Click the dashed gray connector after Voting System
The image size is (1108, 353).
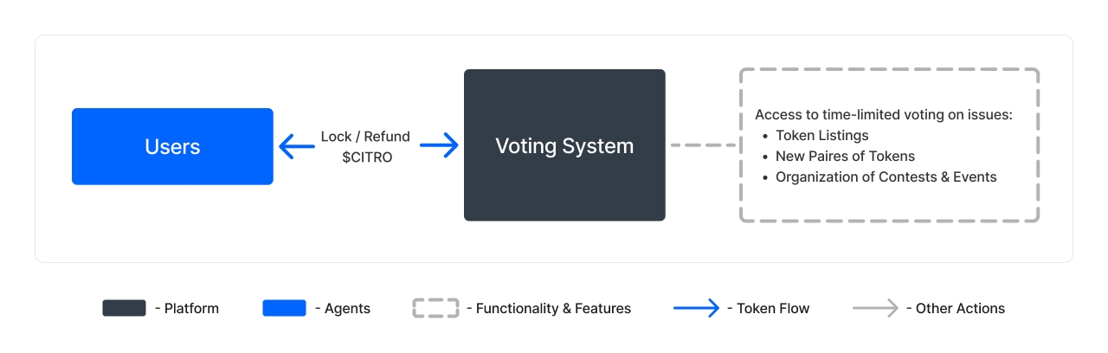702,145
